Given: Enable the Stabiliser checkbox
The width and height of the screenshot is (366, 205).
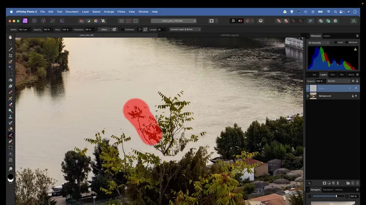Looking at the screenshot, I should (122, 30).
